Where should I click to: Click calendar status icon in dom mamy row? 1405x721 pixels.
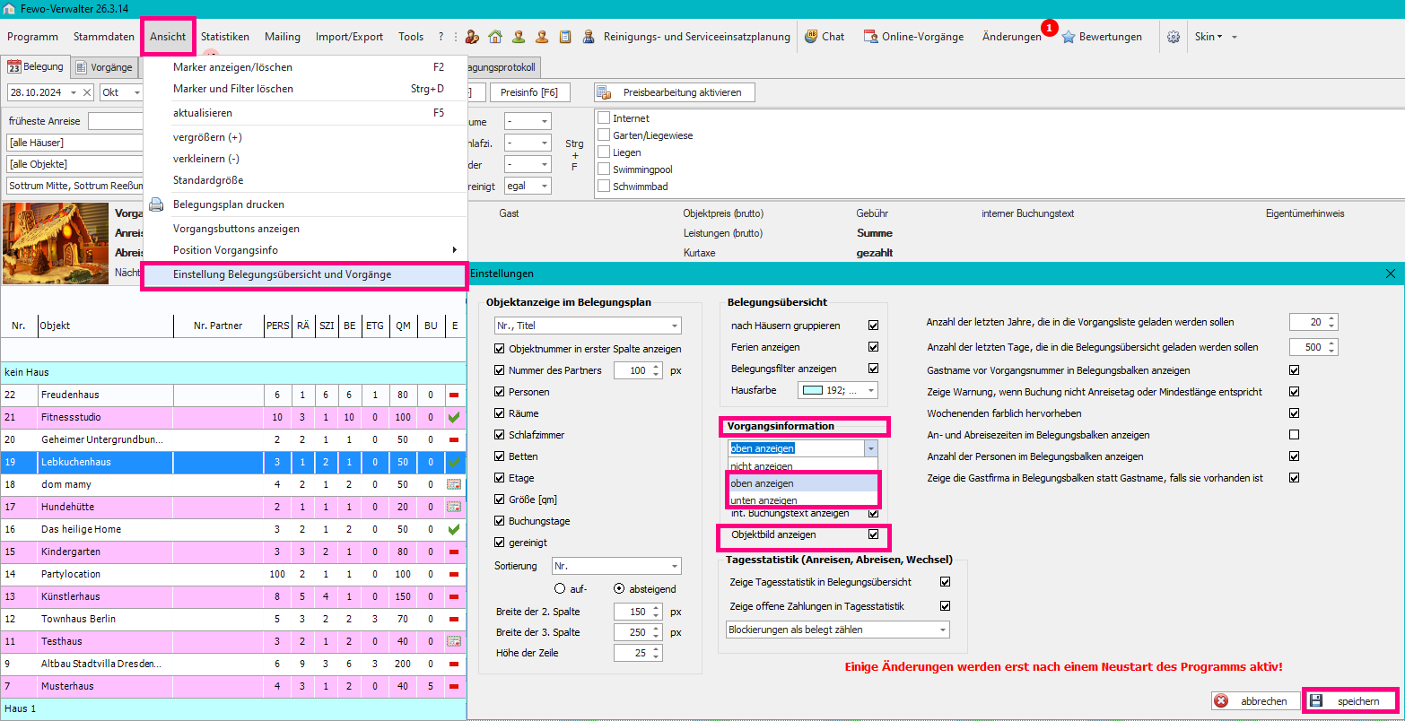454,484
